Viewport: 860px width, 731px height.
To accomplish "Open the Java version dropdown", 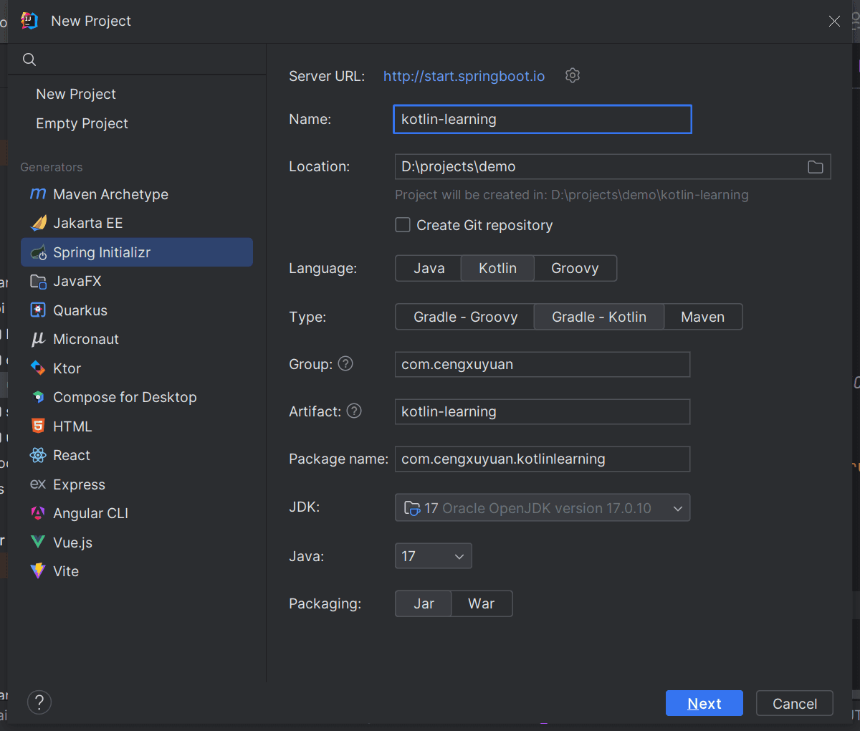I will 434,556.
